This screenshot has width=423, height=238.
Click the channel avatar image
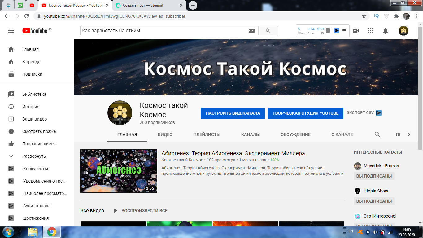pos(120,113)
